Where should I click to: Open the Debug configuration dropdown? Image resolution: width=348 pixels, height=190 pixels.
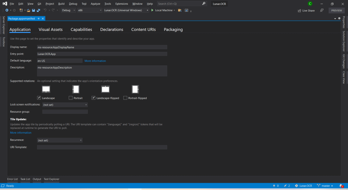pyautogui.click(x=69, y=10)
